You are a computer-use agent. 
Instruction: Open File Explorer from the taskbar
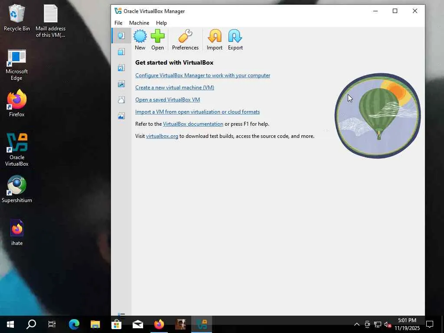(x=95, y=324)
